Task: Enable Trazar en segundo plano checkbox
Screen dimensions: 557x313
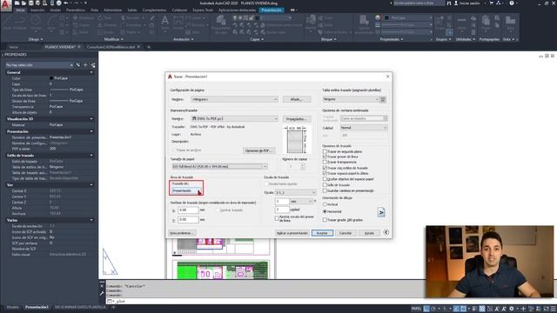Action: [x=325, y=151]
